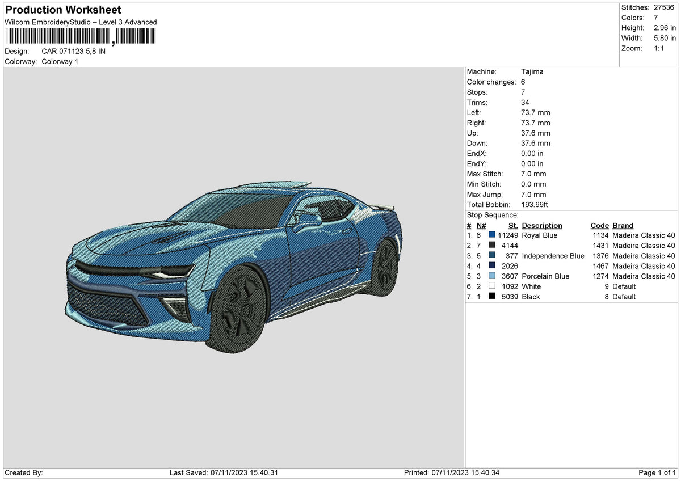
Task: Select the design name CAR 071123 5,8 IN
Action: 74,51
